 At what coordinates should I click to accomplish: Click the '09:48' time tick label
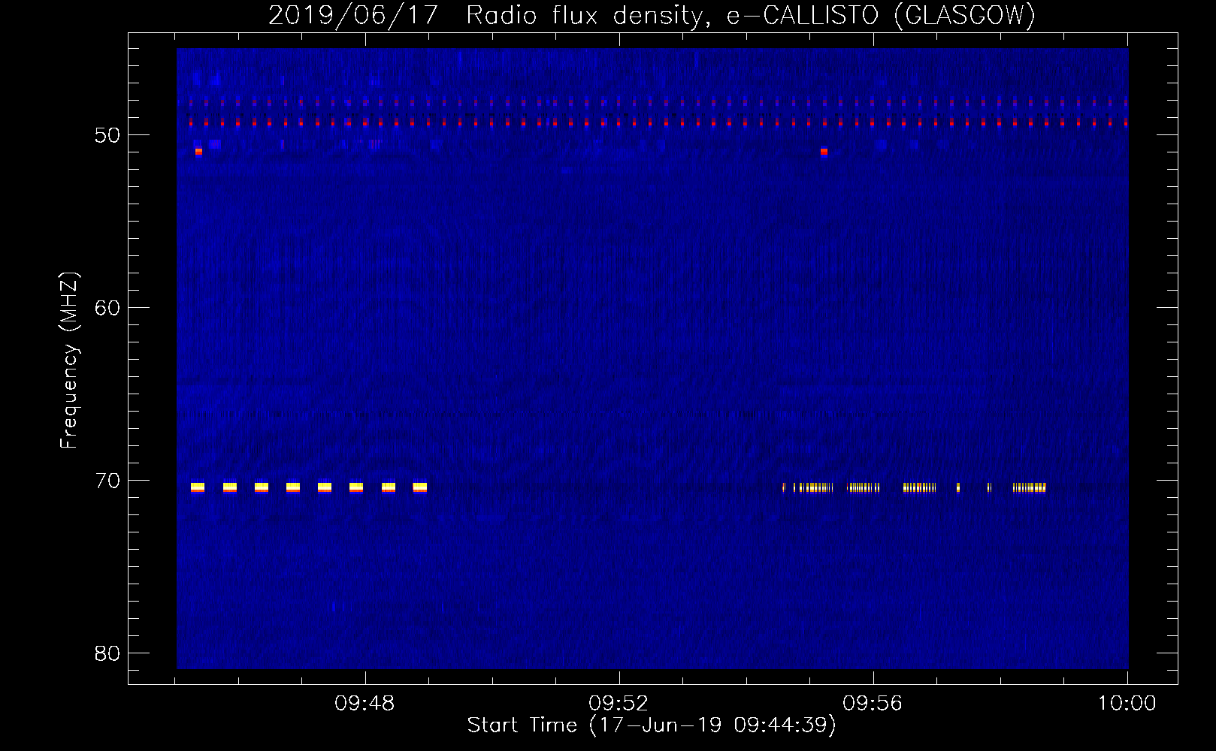coord(364,704)
